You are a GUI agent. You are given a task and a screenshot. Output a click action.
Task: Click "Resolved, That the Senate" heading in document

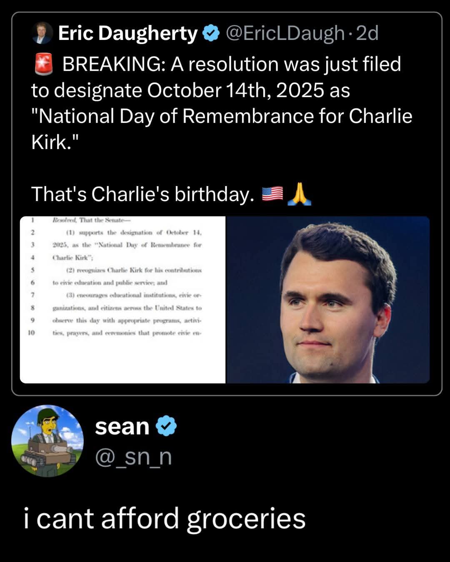(x=92, y=220)
